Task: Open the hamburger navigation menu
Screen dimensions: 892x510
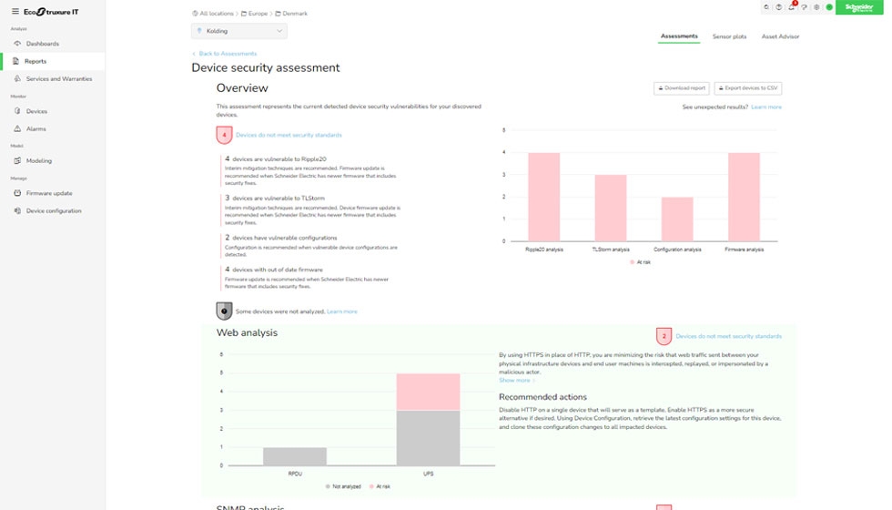Action: 15,11
